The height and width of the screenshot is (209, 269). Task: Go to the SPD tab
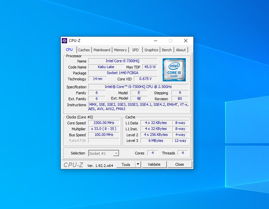point(135,50)
